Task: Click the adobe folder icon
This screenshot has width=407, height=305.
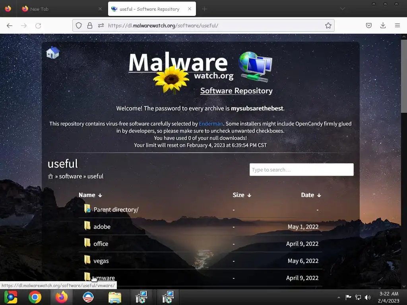Action: pos(87,226)
